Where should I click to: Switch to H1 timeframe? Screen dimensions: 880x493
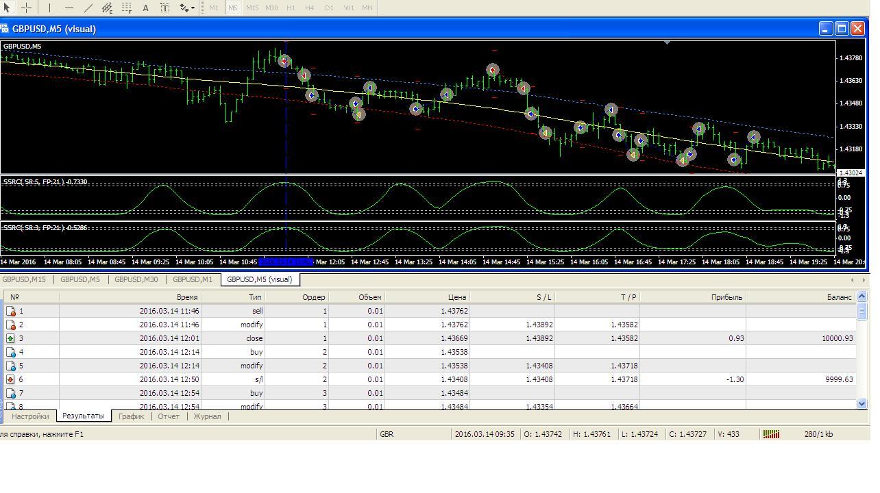click(x=291, y=8)
